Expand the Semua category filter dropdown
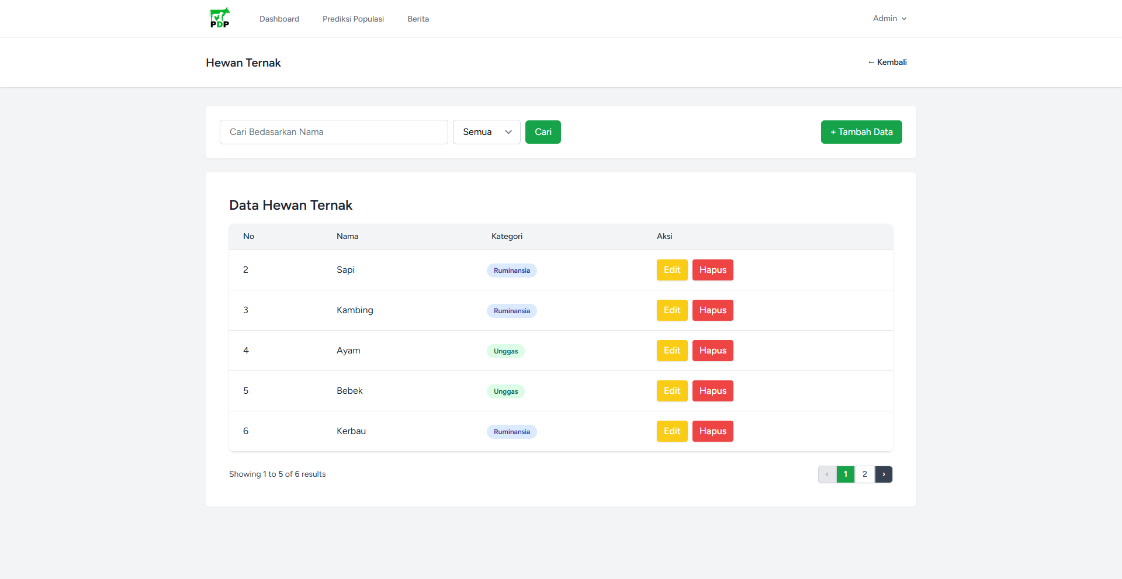This screenshot has width=1122, height=579. pyautogui.click(x=486, y=132)
